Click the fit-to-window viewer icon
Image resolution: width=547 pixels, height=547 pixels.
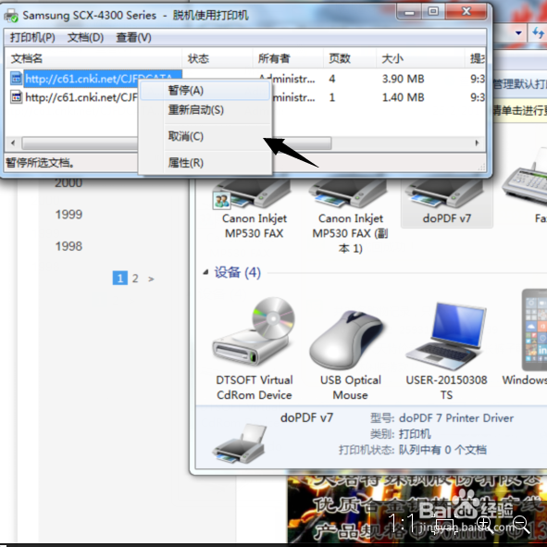click(445, 526)
